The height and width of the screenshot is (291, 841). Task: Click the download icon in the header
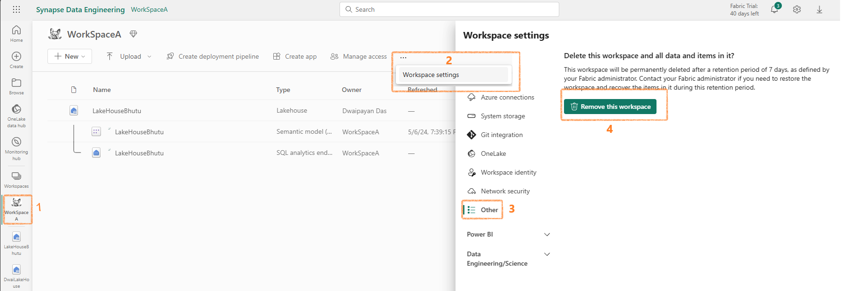coord(819,9)
